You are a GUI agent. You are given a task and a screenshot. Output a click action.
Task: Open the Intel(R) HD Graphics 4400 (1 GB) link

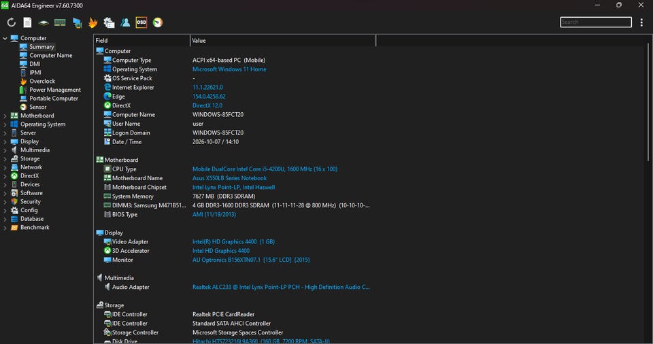(233, 241)
